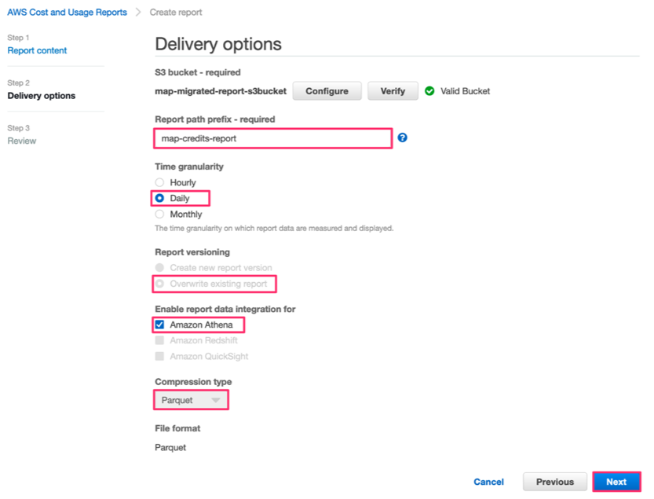This screenshot has height=499, width=654.
Task: Open Step 3 Review in sidebar
Action: 22,141
